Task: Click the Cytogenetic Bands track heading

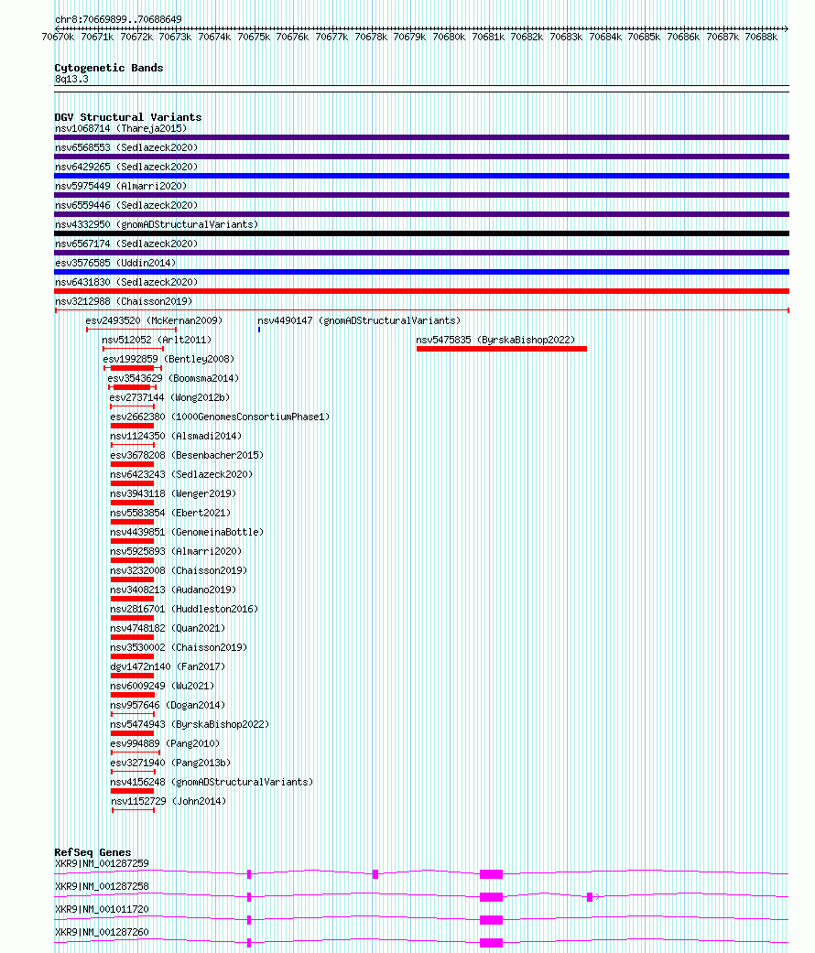Action: tap(109, 68)
